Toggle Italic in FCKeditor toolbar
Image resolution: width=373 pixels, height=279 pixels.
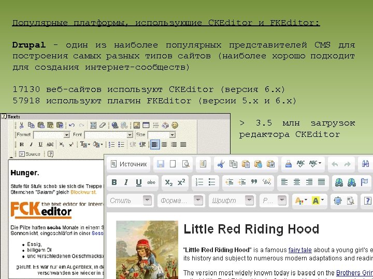click(x=31, y=144)
